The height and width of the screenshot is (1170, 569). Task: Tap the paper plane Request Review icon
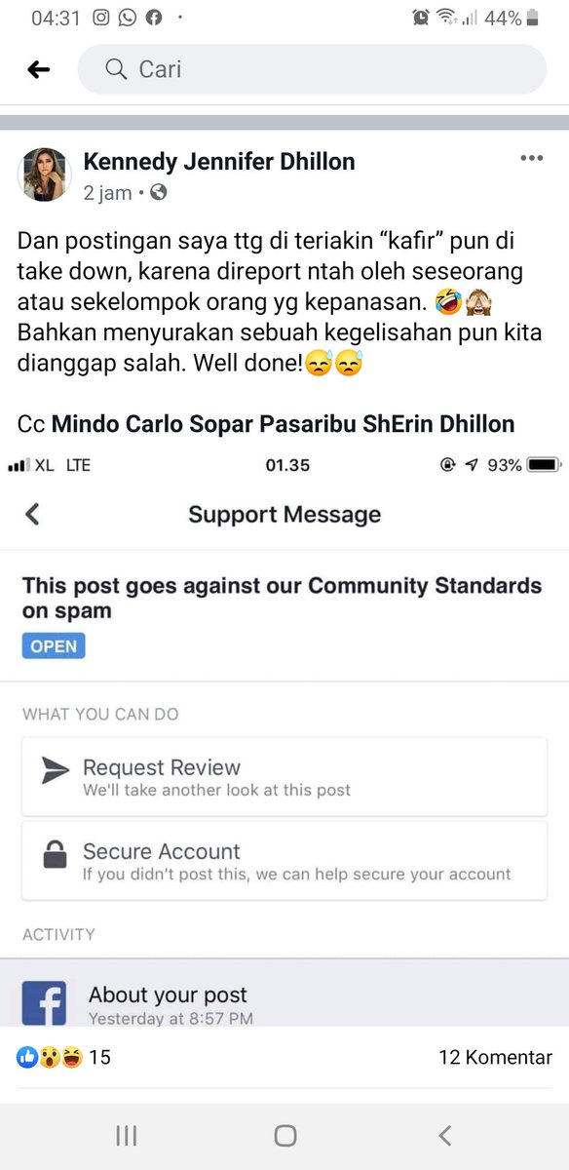click(x=56, y=770)
